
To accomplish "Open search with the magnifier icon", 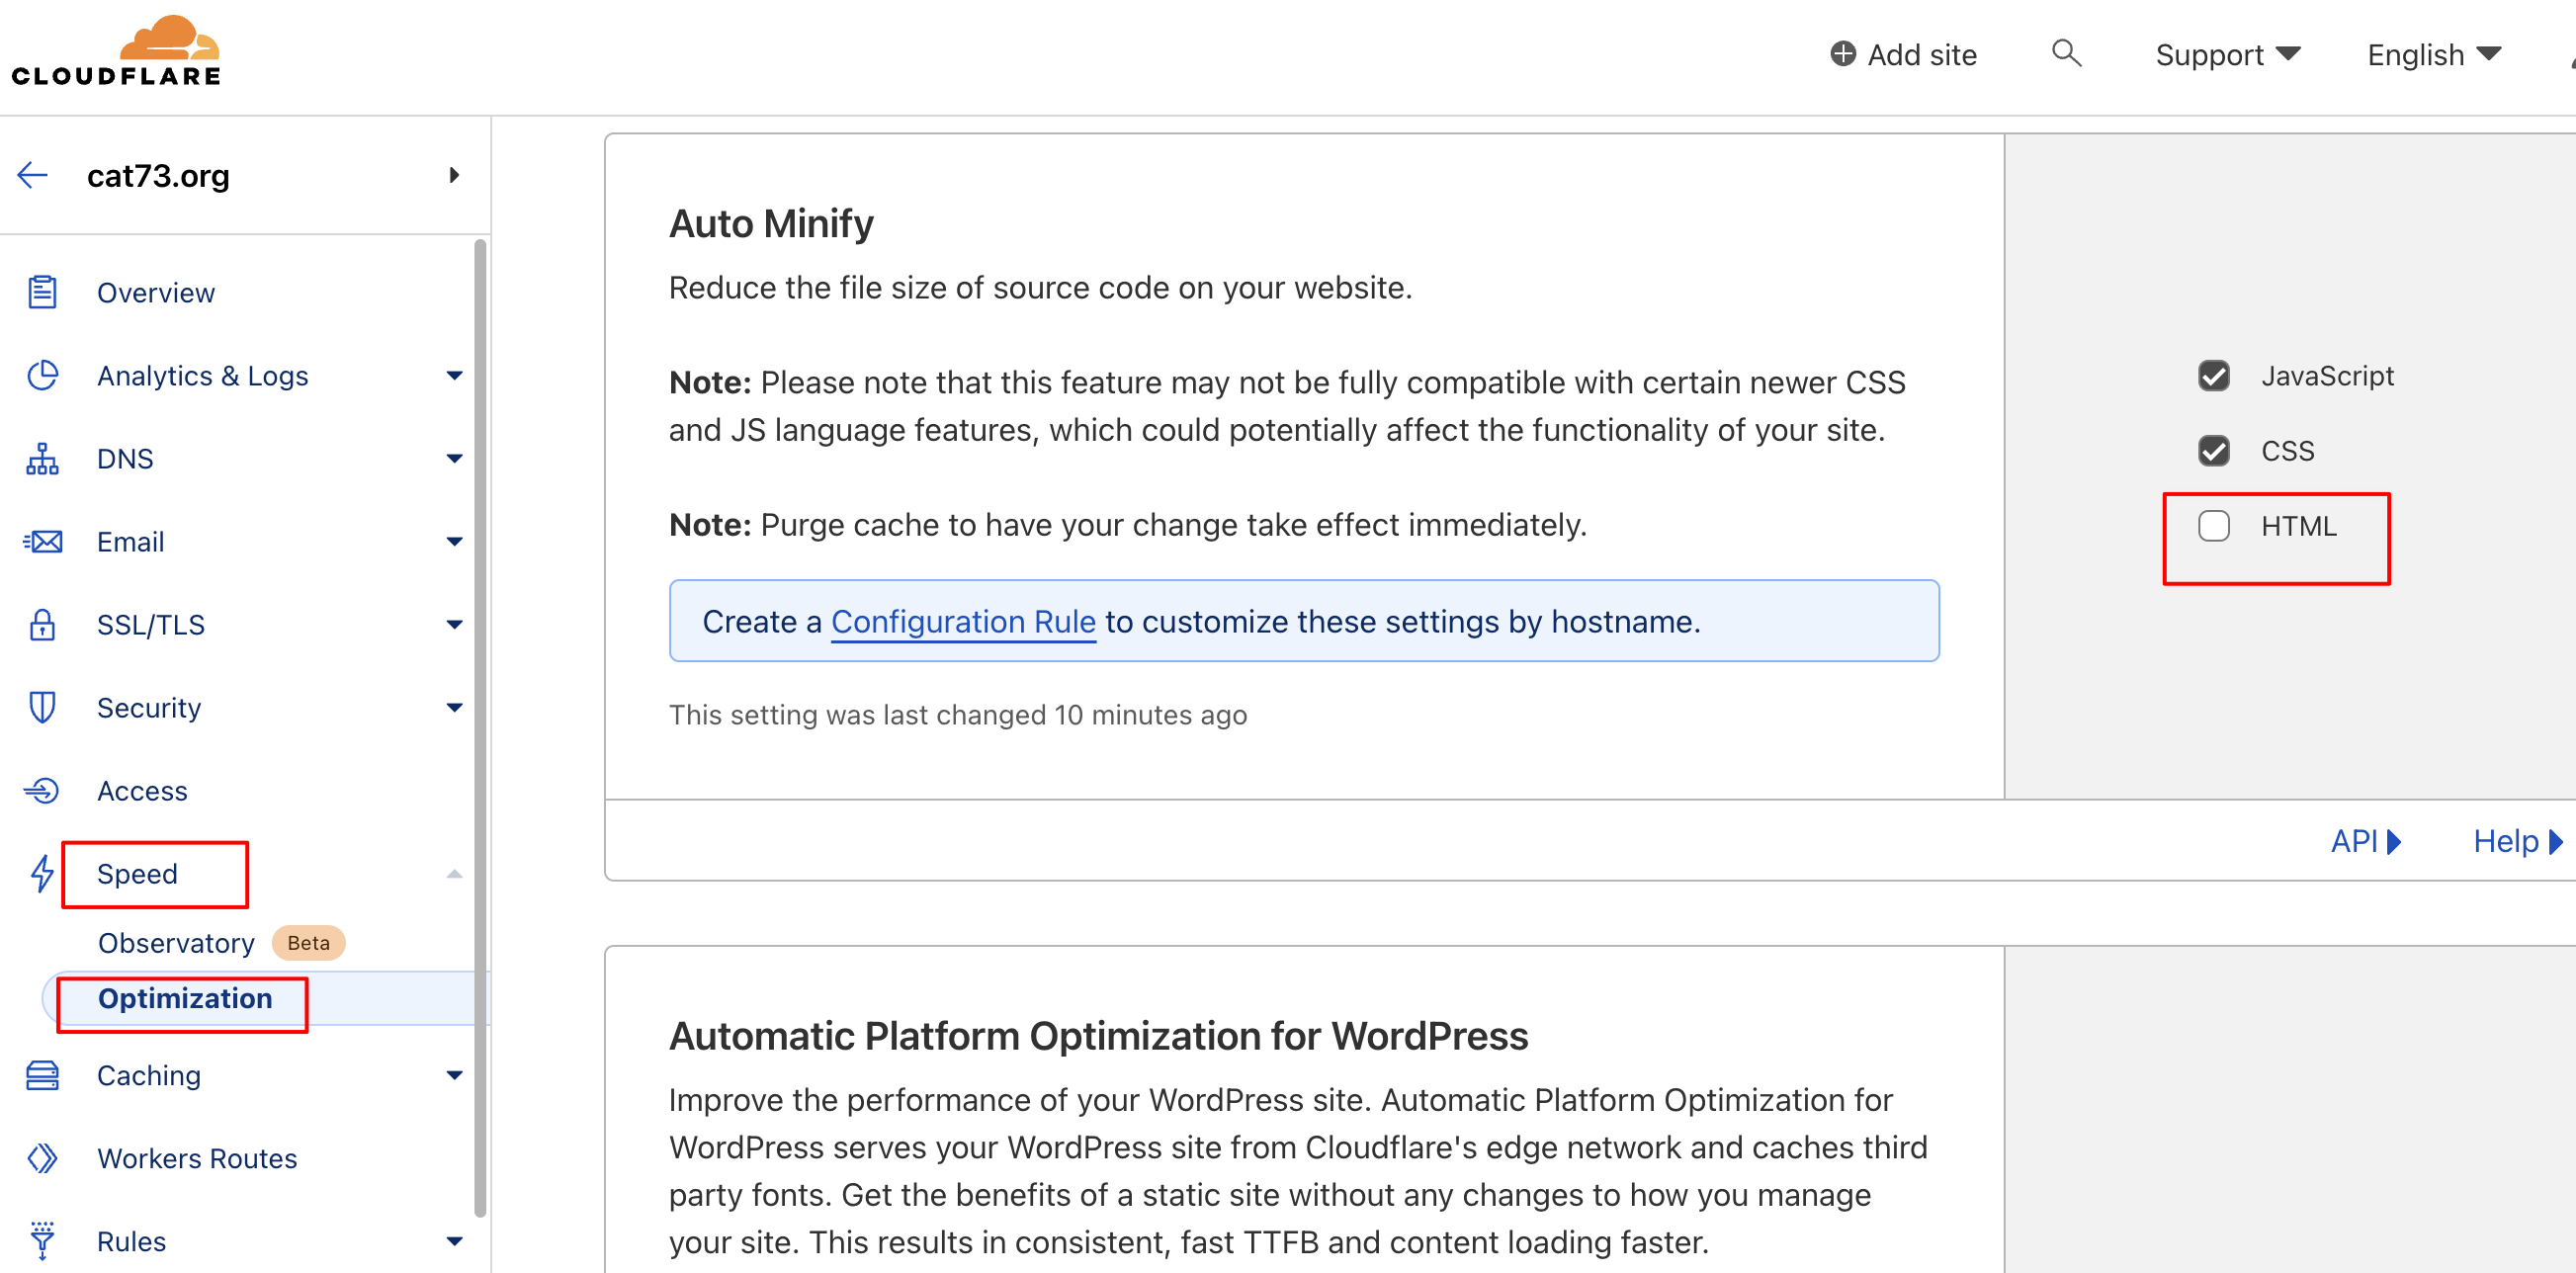I will [2065, 53].
